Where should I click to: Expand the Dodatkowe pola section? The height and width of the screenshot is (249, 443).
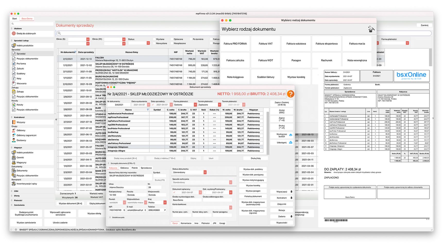tap(110, 217)
